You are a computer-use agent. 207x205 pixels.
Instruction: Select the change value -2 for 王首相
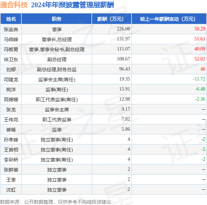[x=203, y=149]
